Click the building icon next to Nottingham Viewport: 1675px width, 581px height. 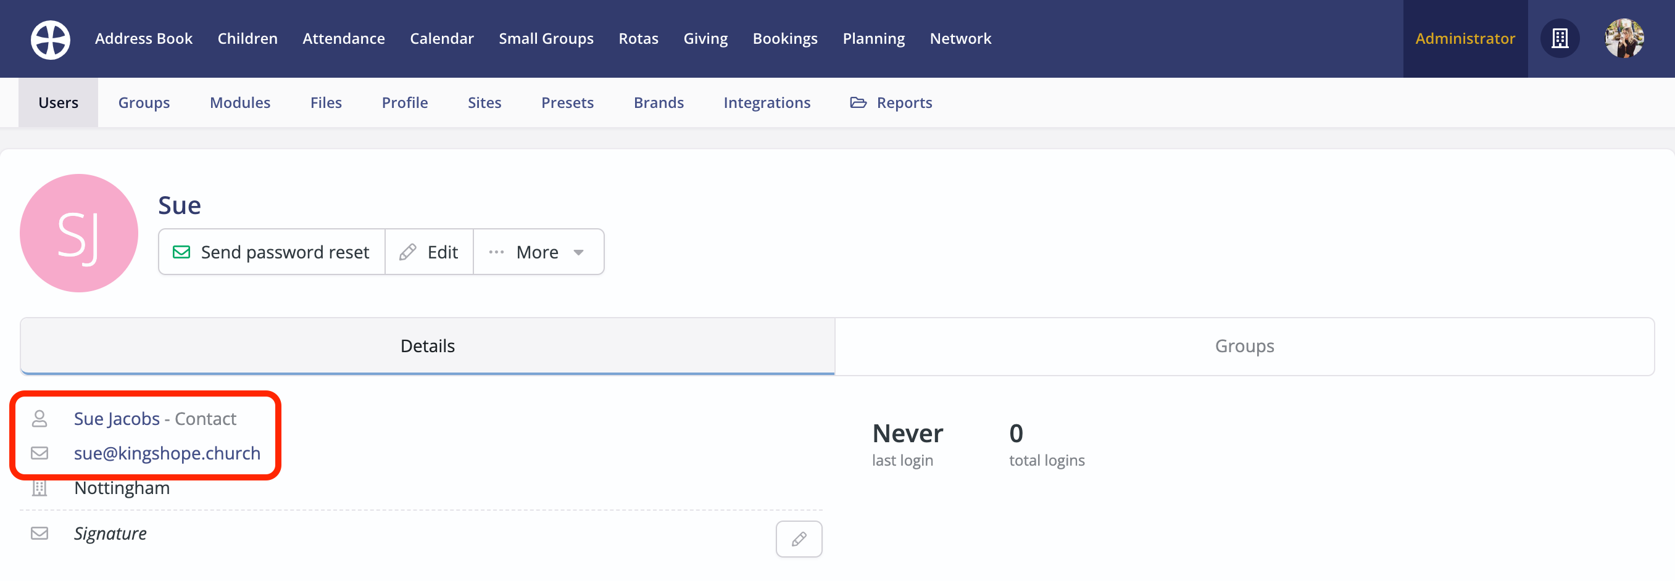39,487
